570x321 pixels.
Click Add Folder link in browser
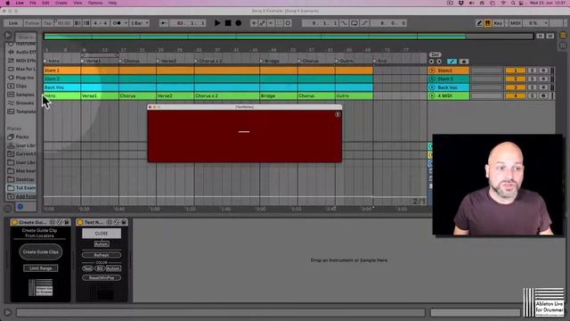tap(22, 196)
